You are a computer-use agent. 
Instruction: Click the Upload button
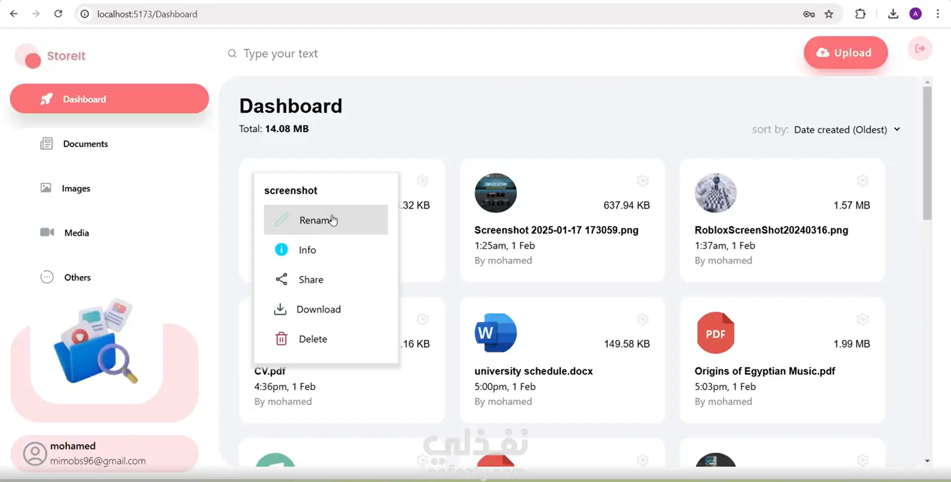pos(845,52)
